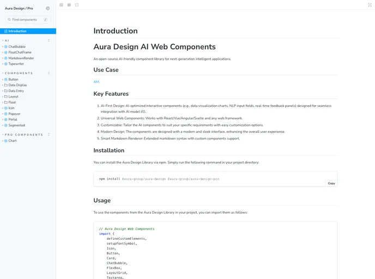Open the AM. use case link
375x279 pixels.
tap(96, 82)
